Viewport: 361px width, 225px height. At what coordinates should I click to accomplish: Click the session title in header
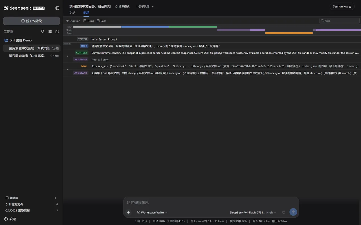(90, 6)
